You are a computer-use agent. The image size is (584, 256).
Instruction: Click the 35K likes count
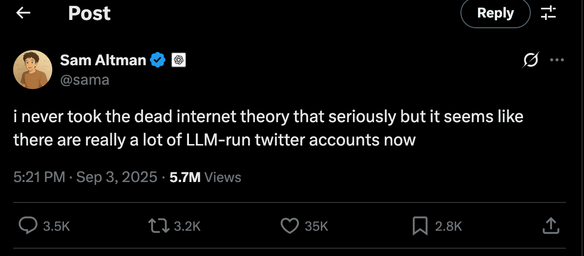pyautogui.click(x=316, y=226)
